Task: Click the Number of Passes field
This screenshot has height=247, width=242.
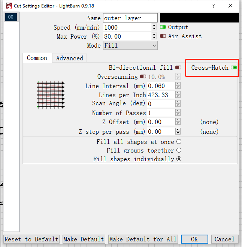Action: tap(161, 113)
